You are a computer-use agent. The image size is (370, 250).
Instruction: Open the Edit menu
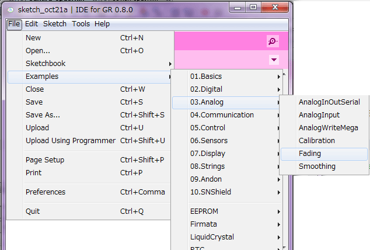point(32,24)
